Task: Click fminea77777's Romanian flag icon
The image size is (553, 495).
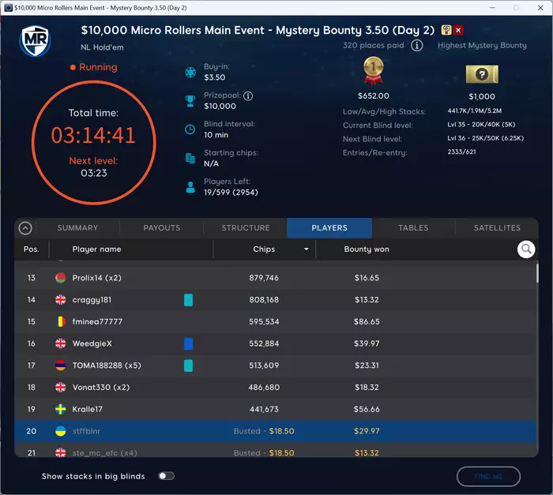Action: (x=61, y=321)
